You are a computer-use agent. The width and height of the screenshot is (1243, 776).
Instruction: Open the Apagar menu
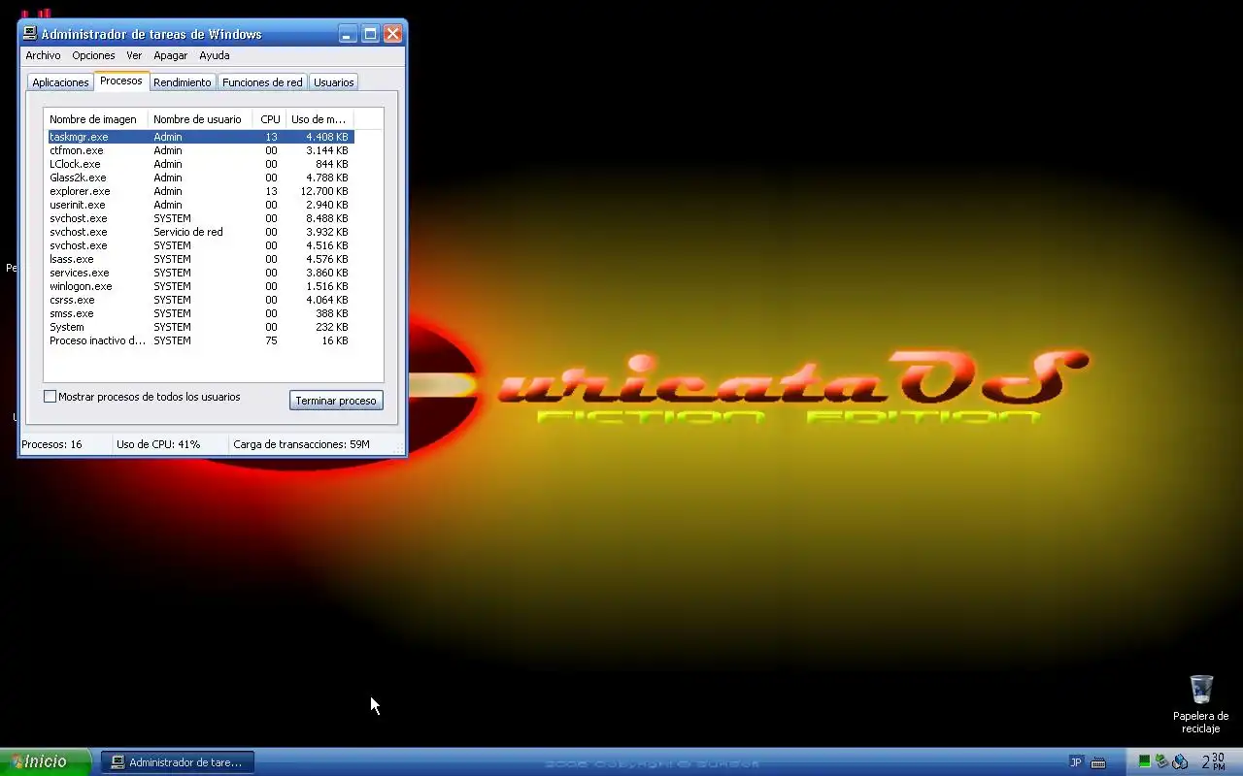point(170,55)
